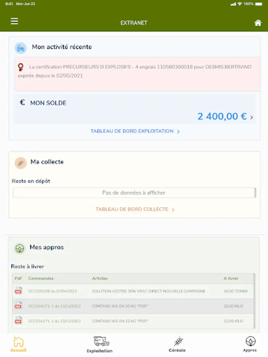
Task: Open TABLEAU DE BORD COLLECTE link
Action: [135, 209]
